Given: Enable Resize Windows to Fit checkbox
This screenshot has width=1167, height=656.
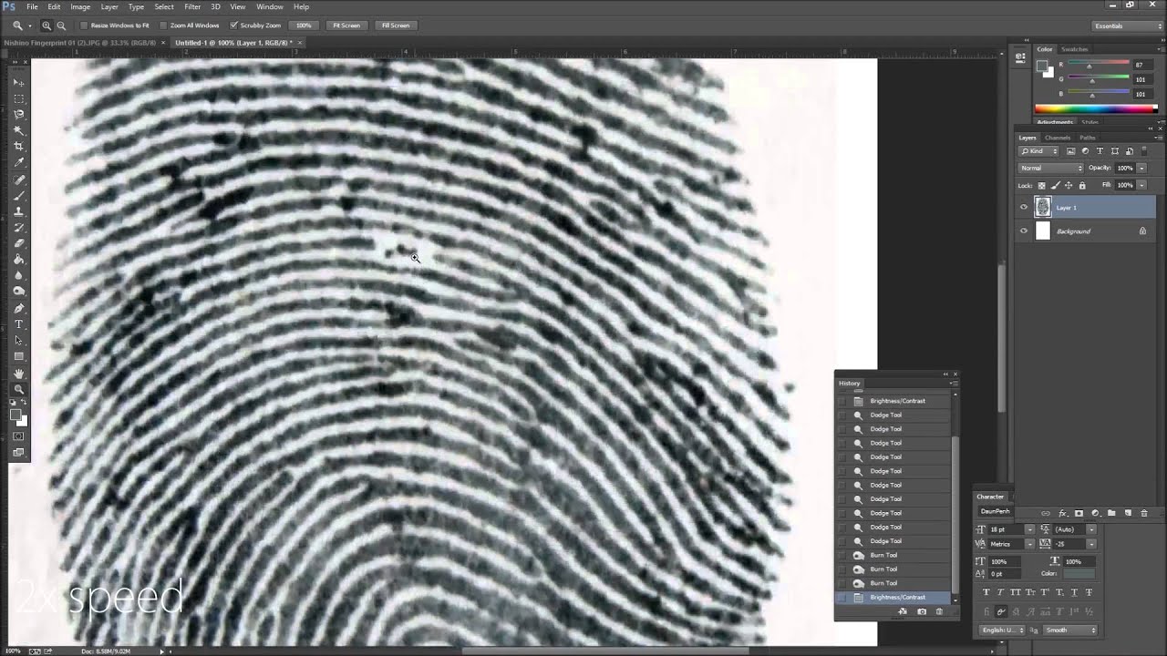Looking at the screenshot, I should click(x=84, y=26).
